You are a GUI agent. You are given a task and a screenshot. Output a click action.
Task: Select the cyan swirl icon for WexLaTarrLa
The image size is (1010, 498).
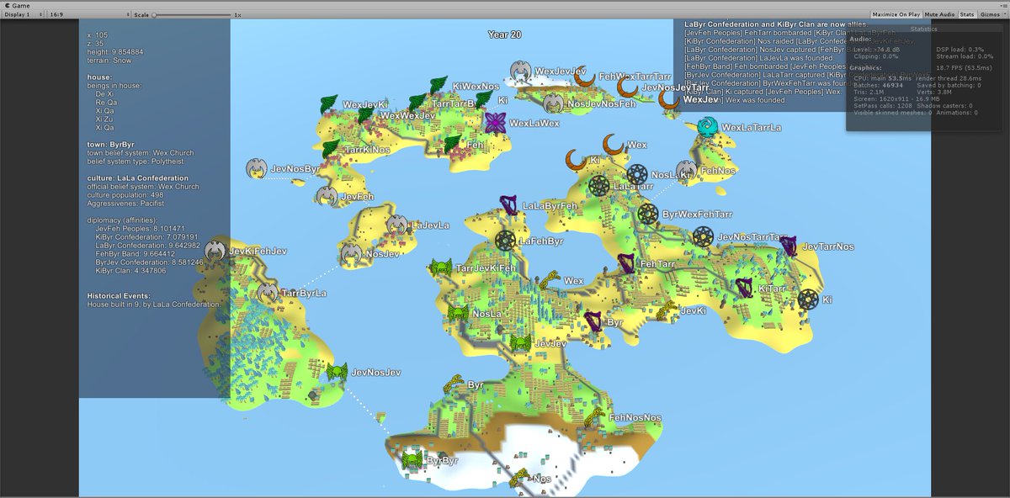pyautogui.click(x=708, y=127)
